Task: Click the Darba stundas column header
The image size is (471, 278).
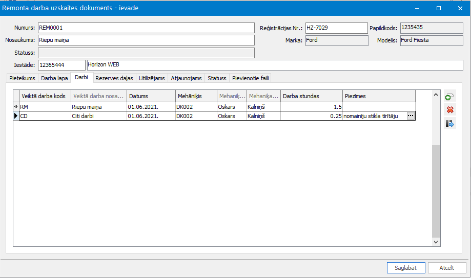Action: point(312,96)
